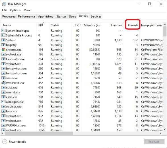Viewport: 167px width, 148px height.
Task: Click the winlogon.exe process icon
Action: tap(3, 102)
